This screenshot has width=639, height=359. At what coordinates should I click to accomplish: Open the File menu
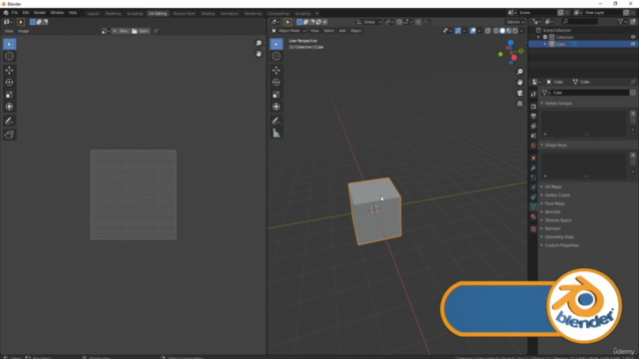click(15, 13)
